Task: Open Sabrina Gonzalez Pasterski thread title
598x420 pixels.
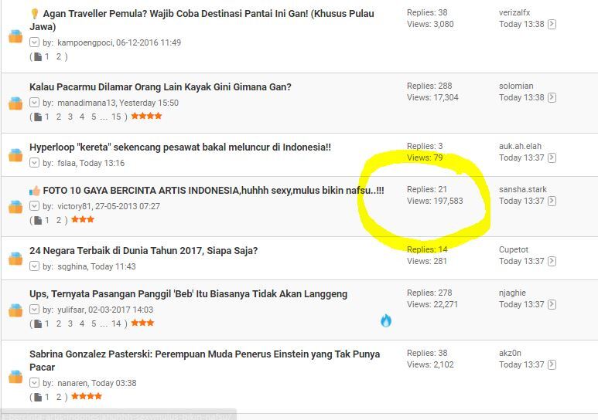Action: click(x=204, y=361)
